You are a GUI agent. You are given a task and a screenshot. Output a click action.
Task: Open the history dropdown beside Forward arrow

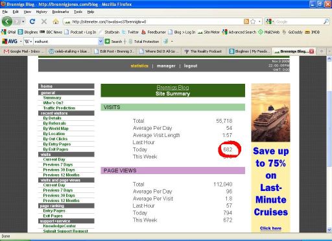(x=23, y=21)
